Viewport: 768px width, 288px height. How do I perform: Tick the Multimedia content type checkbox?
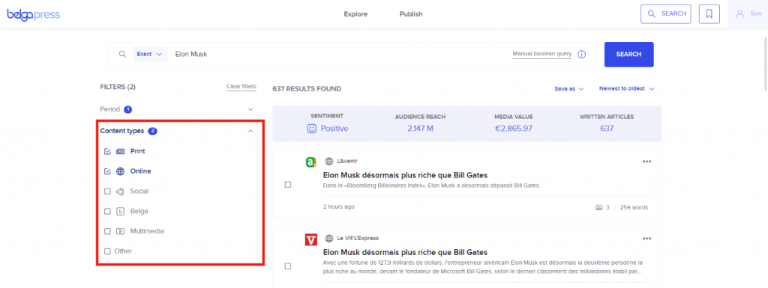[108, 231]
